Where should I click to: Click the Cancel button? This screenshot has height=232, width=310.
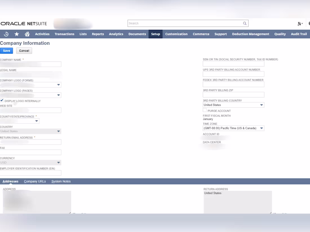point(24,51)
